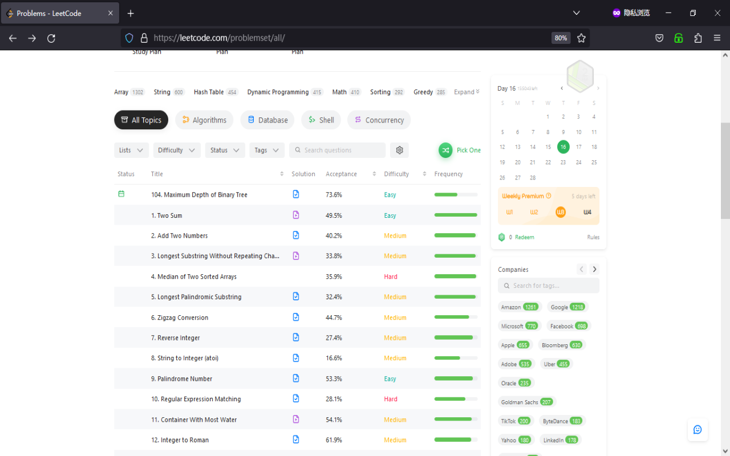Filter by the Google company tag
The height and width of the screenshot is (456, 730).
pos(567,307)
